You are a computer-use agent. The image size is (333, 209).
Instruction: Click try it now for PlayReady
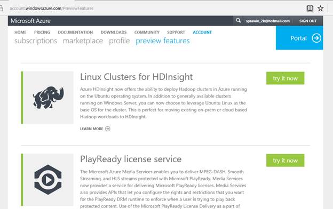(285, 160)
